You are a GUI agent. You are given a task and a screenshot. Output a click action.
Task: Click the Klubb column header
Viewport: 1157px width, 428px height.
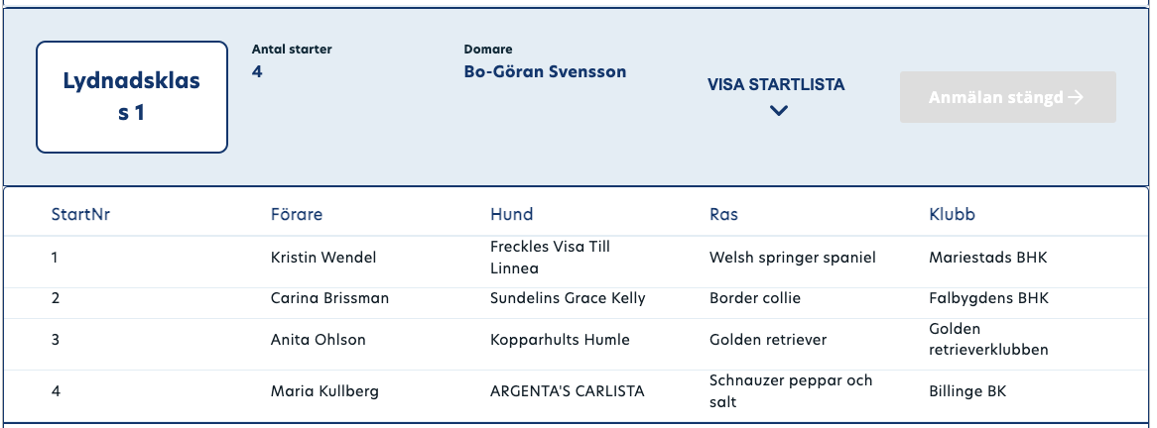point(952,214)
